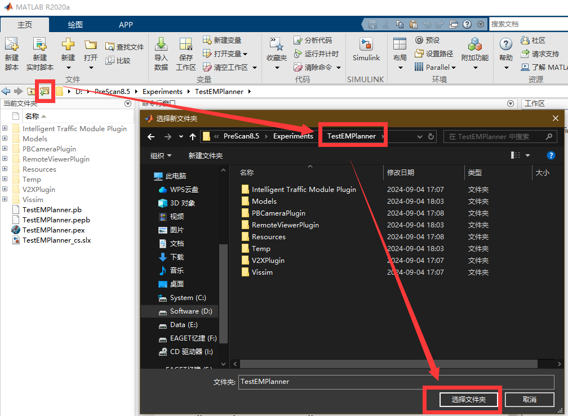Click the Search Documentation (搜索文档) field

529,24
